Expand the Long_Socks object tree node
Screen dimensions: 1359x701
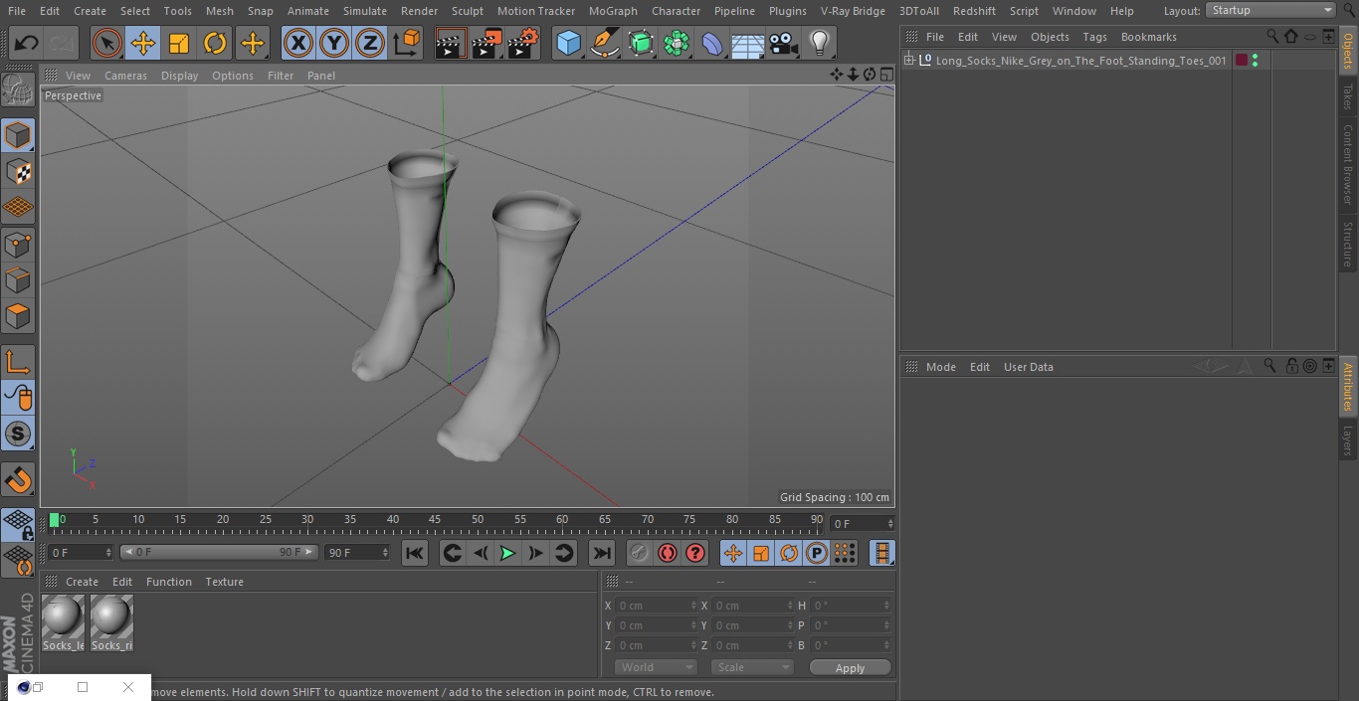(908, 61)
